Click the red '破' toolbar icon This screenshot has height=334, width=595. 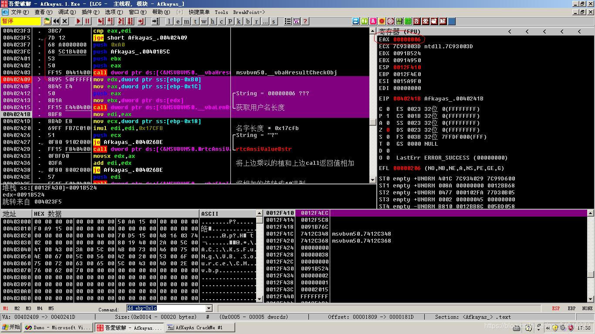click(x=434, y=21)
